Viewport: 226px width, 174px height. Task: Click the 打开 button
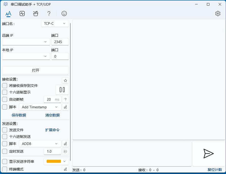tap(35, 70)
